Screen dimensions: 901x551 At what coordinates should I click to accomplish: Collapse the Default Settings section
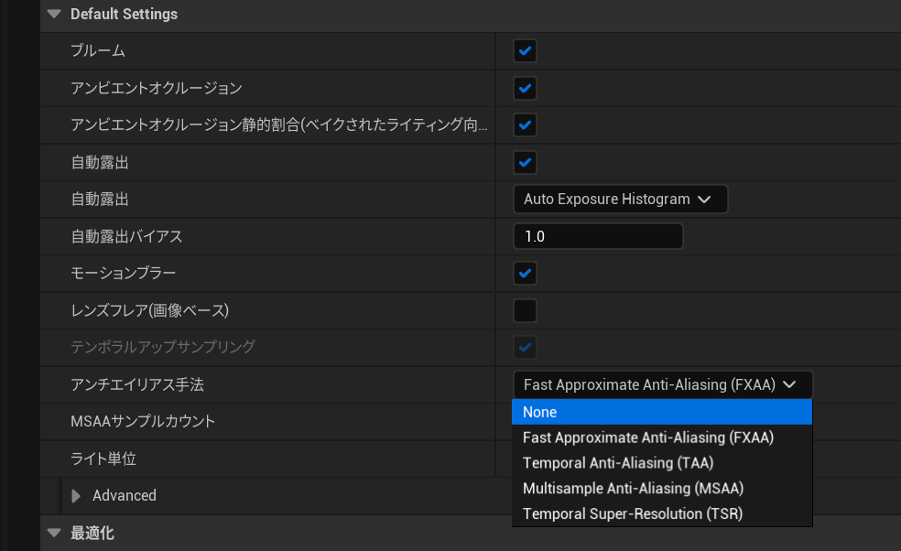(x=54, y=14)
